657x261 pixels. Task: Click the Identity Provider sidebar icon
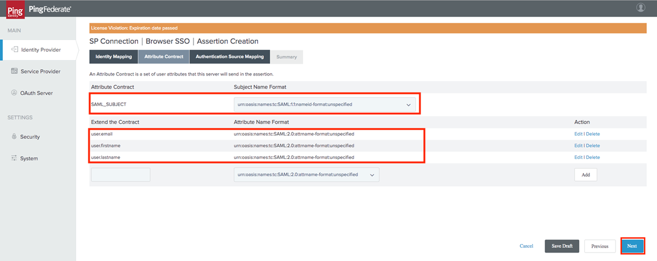point(14,50)
